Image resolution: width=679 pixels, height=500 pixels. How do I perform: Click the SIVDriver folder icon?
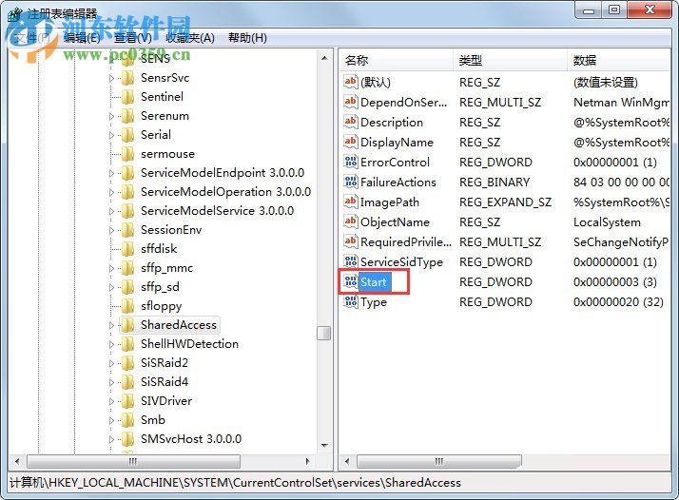coord(127,401)
